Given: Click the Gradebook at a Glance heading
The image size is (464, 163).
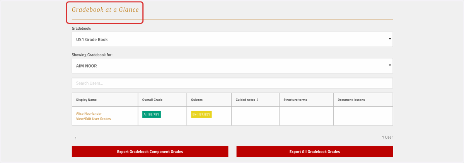Looking at the screenshot, I should point(105,10).
